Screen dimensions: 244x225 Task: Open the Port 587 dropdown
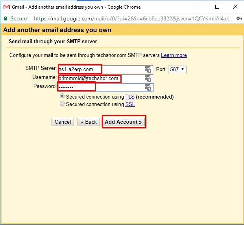pos(177,69)
